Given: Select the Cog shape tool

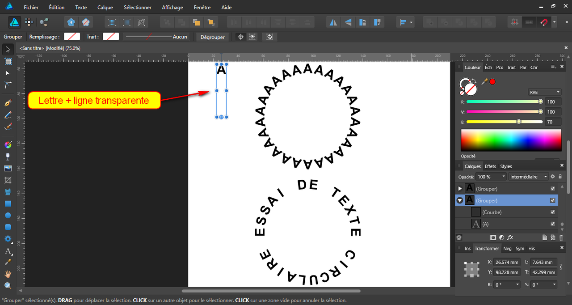Looking at the screenshot, I should [8, 239].
